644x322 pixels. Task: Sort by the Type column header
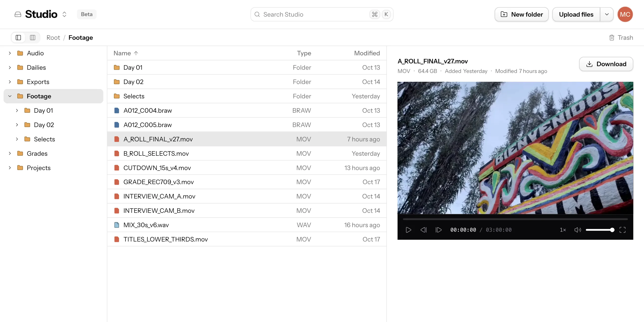(304, 53)
